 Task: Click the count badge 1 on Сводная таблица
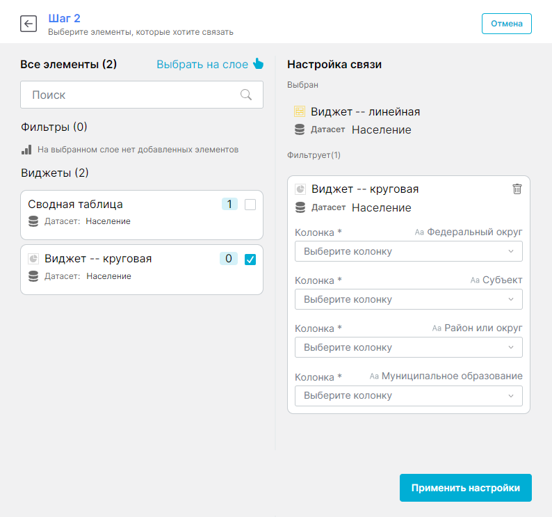click(229, 205)
